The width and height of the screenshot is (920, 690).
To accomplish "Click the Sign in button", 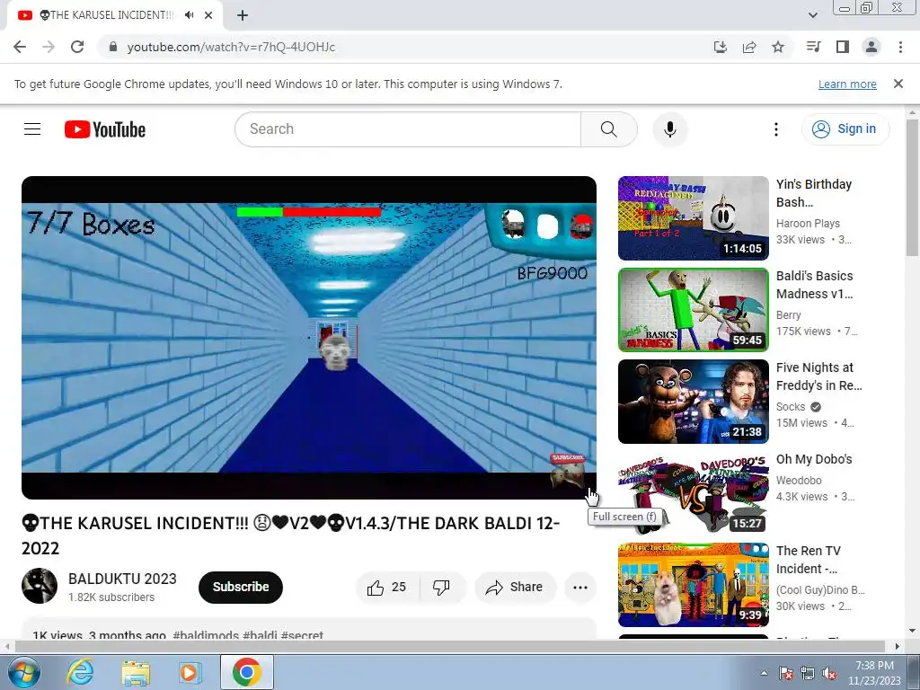I will (x=845, y=129).
